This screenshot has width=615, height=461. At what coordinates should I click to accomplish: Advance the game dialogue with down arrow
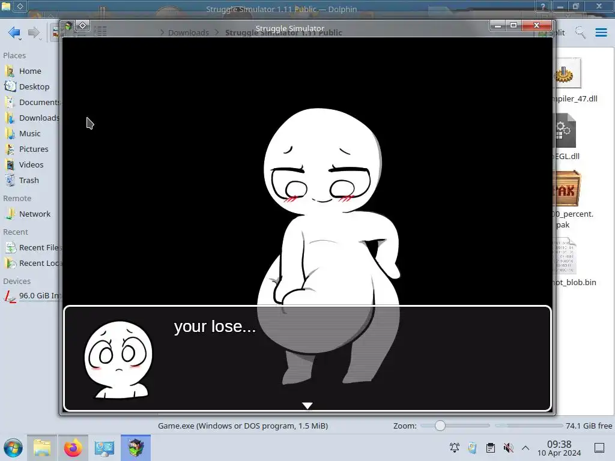click(x=307, y=405)
